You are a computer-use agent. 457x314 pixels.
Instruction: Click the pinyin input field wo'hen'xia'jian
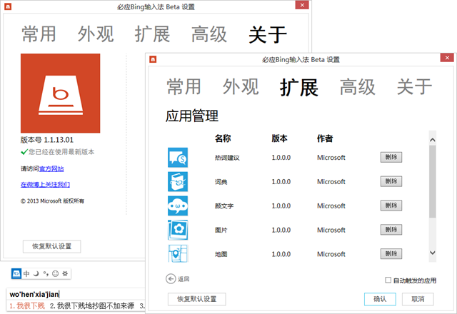click(76, 294)
